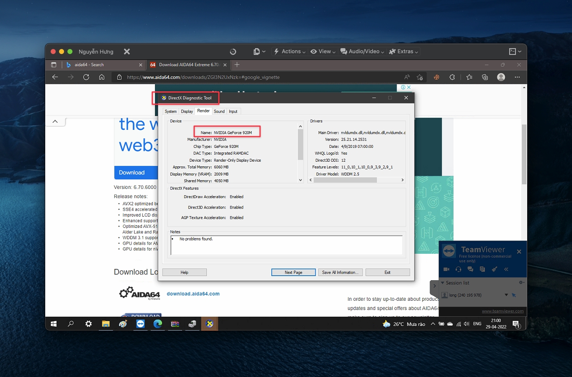Open Microsoft Edge from the taskbar
This screenshot has width=572, height=377.
pyautogui.click(x=157, y=324)
